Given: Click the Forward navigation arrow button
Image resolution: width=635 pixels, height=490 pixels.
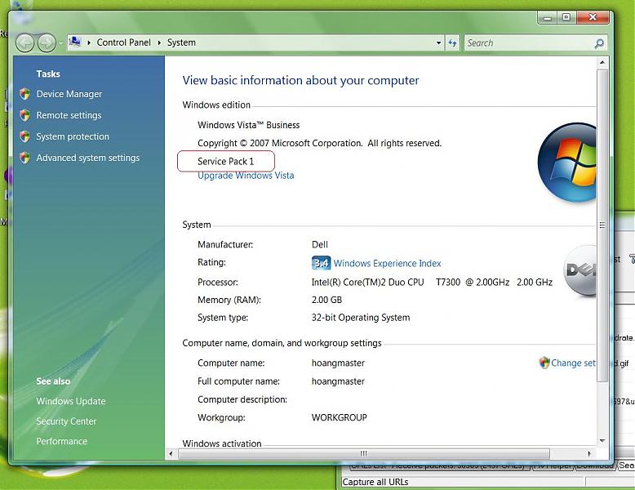Looking at the screenshot, I should [x=47, y=42].
